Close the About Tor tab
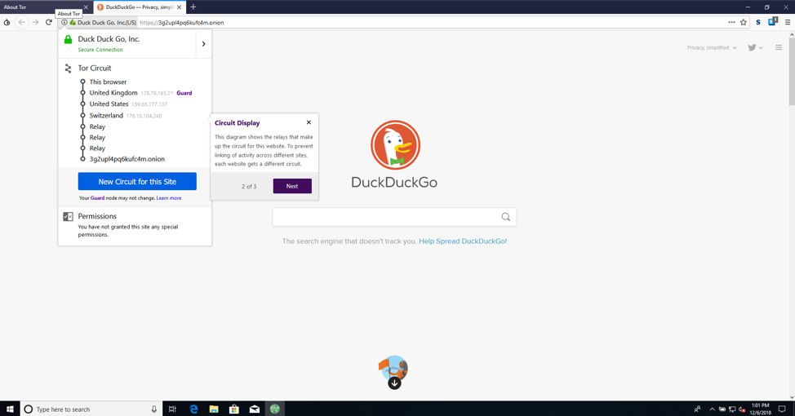 pos(86,7)
